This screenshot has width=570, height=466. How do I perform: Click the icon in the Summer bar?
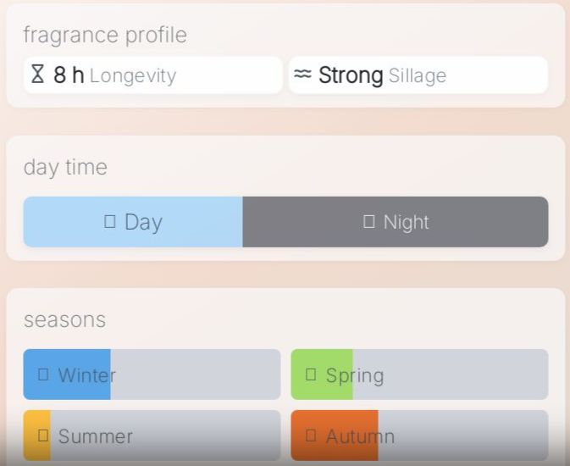coord(43,435)
